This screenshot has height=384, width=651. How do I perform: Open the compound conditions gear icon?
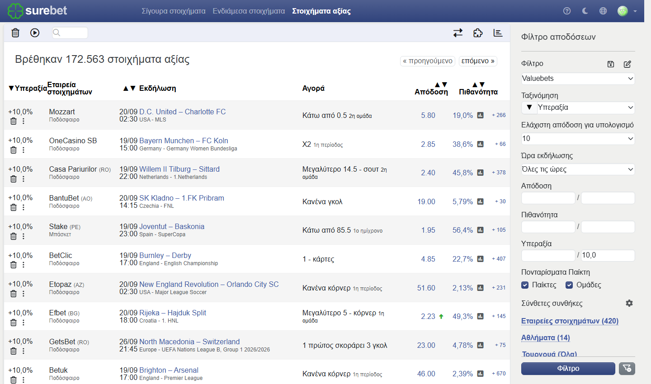click(x=629, y=303)
